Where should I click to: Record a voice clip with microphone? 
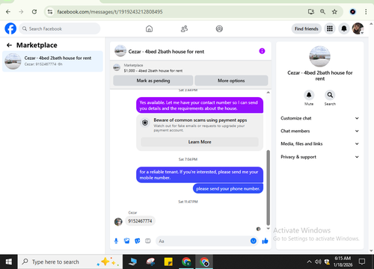[x=116, y=241]
